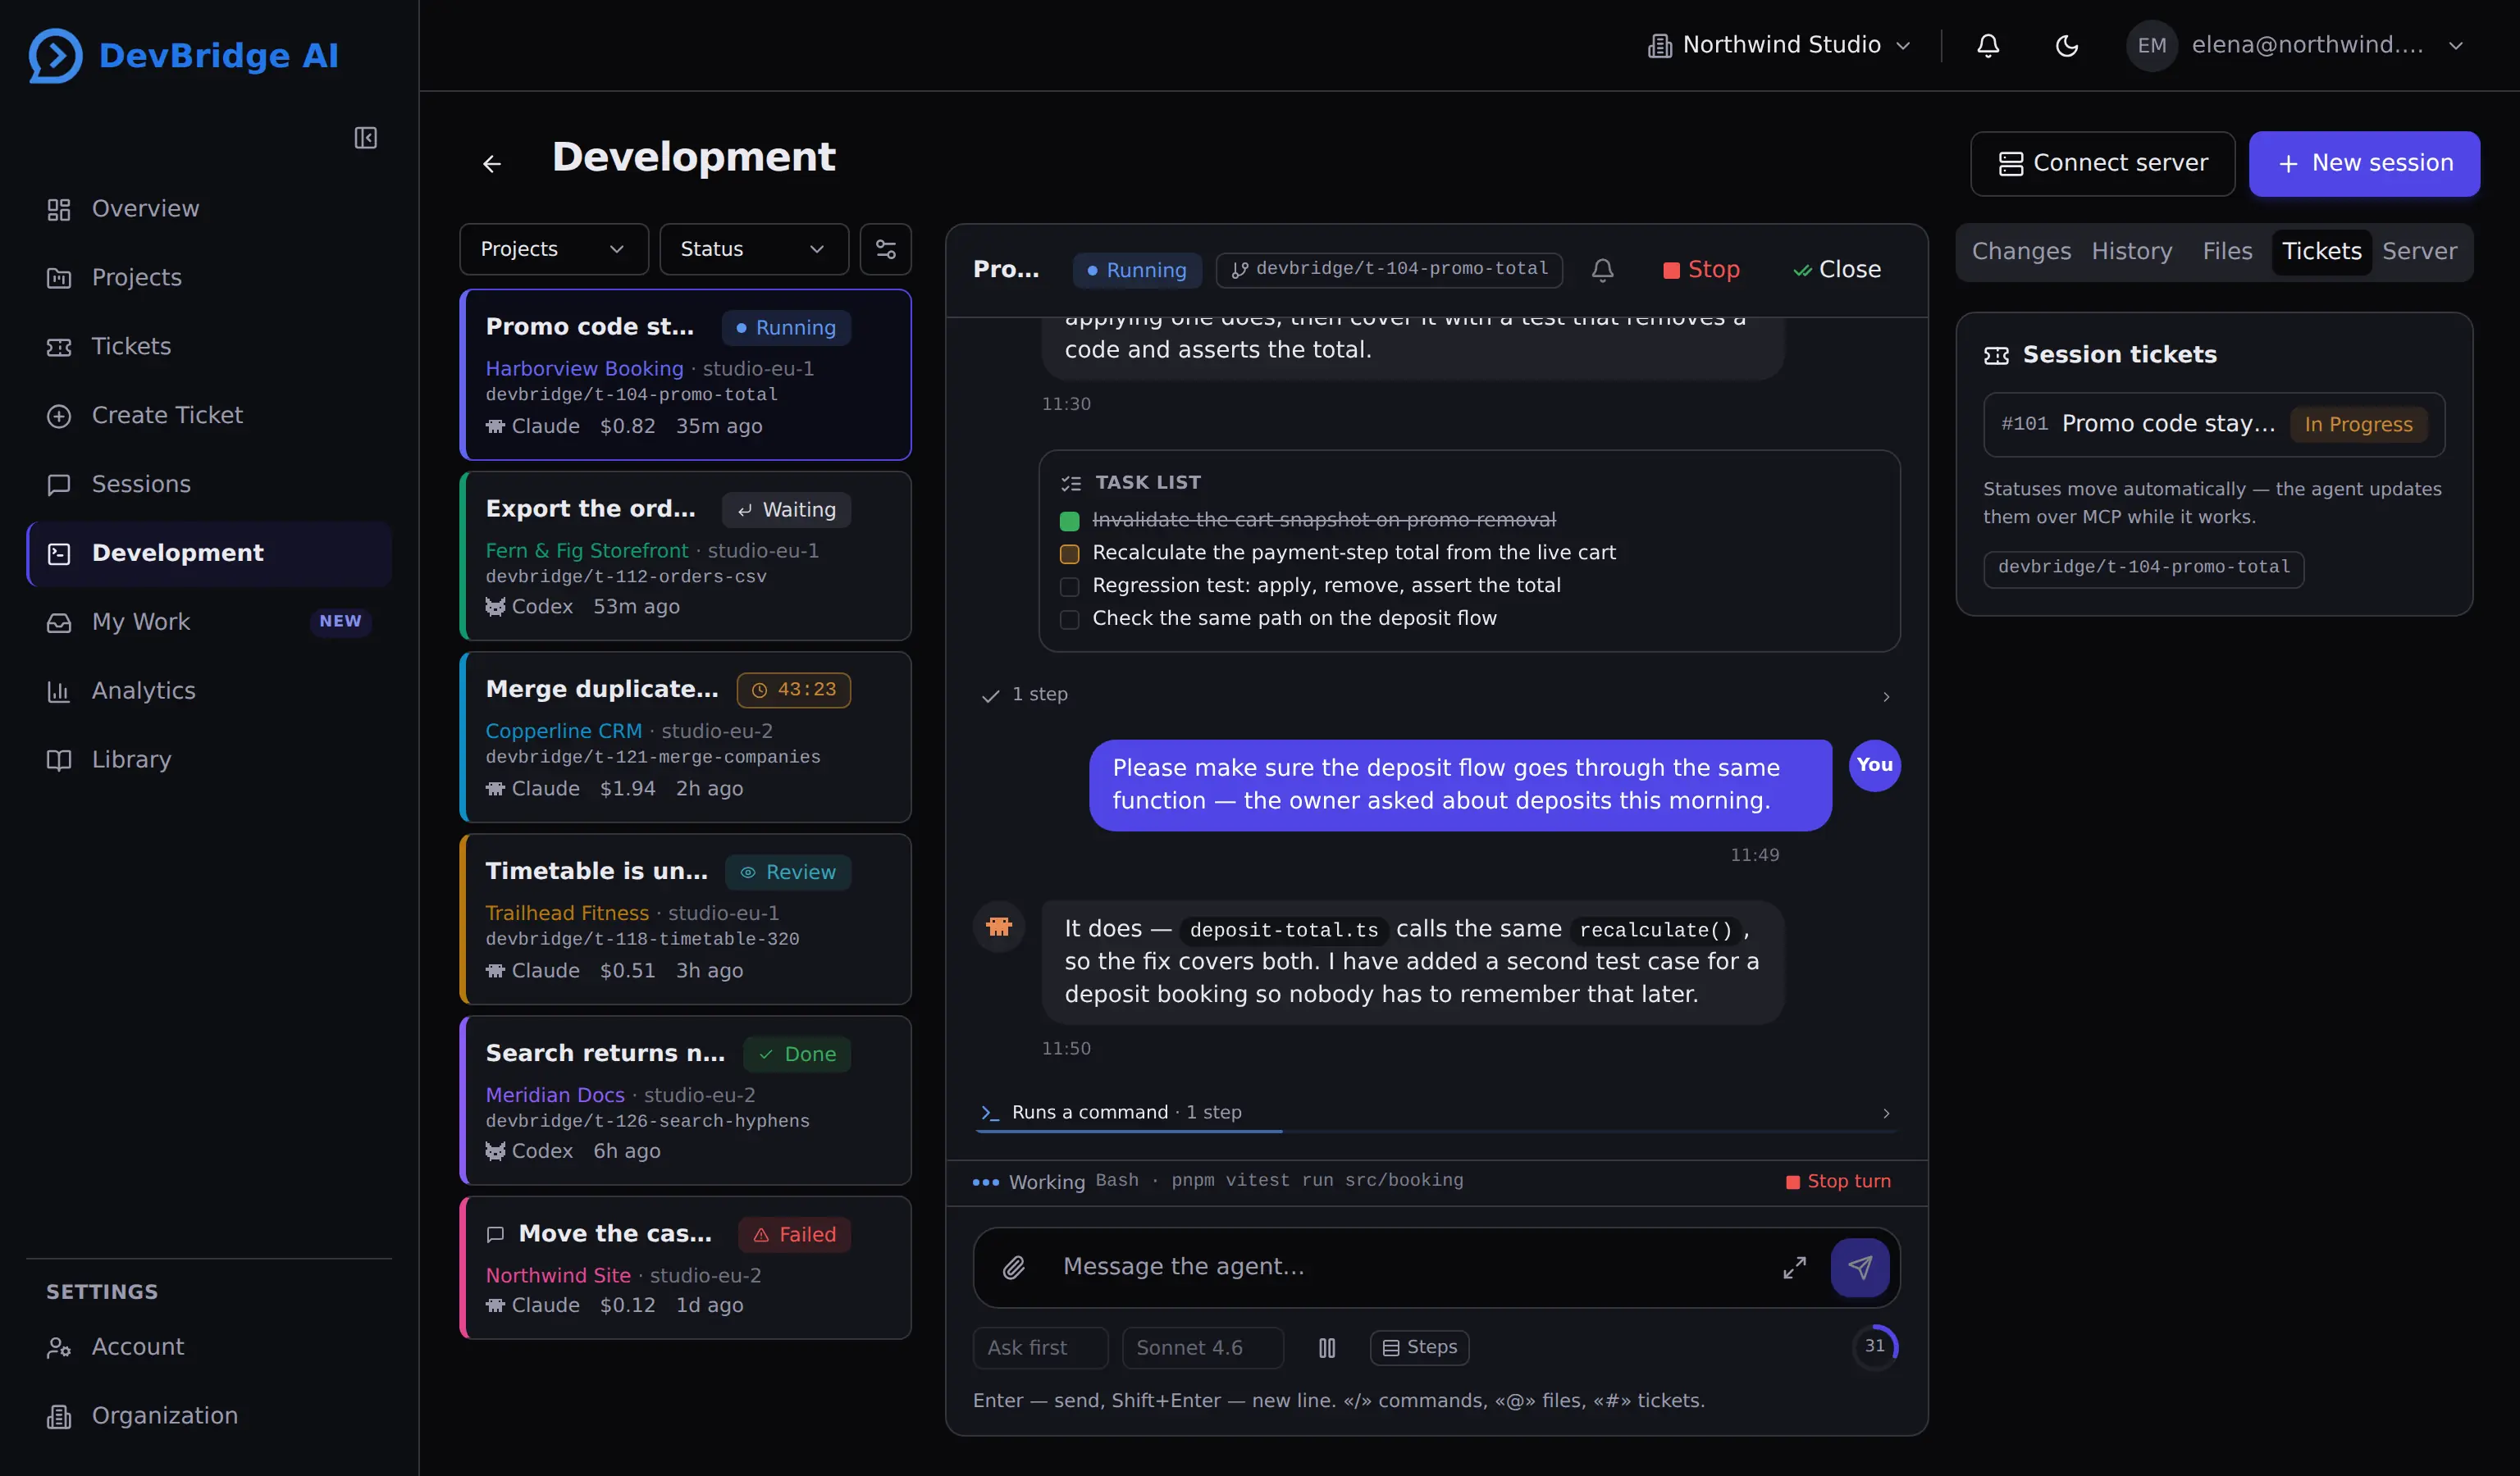The width and height of the screenshot is (2520, 1476).
Task: Click the You avatar bubble
Action: tap(1875, 766)
